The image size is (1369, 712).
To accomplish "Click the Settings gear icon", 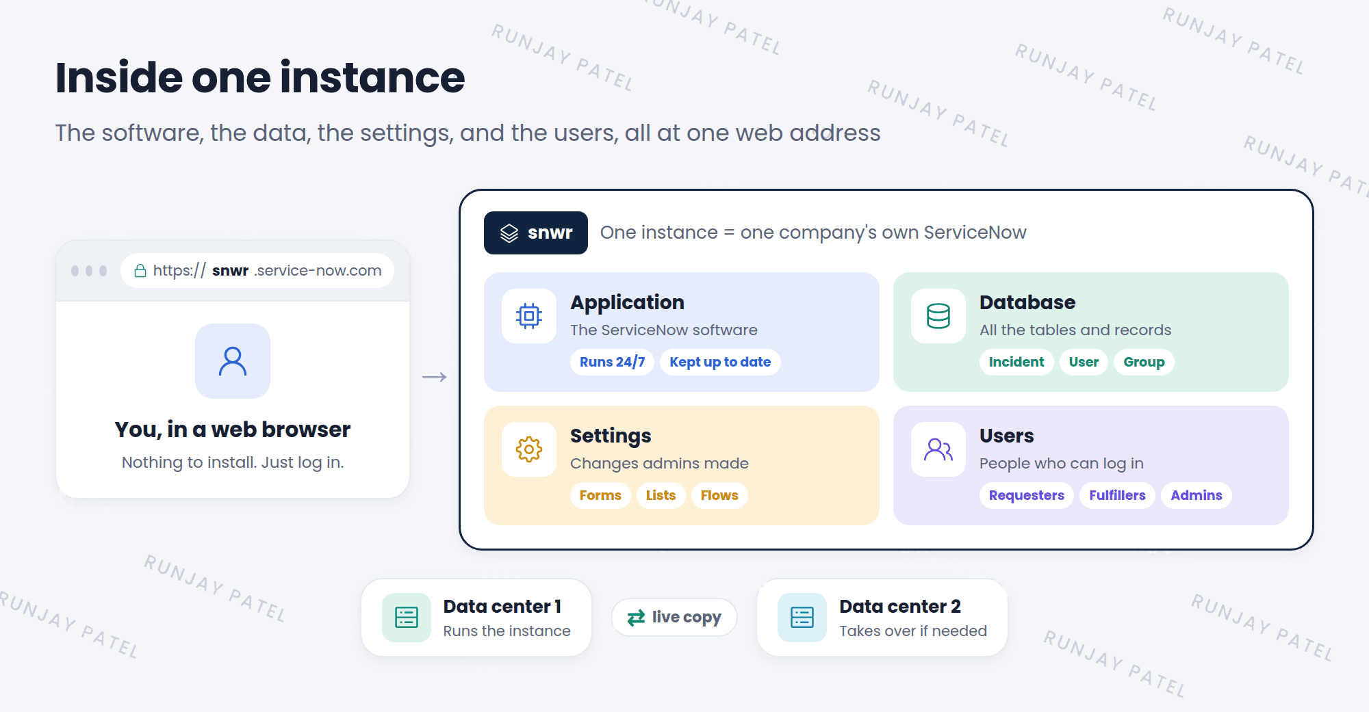I will coord(529,449).
